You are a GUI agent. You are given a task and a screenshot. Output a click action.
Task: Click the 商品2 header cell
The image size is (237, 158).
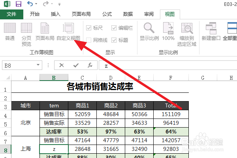pyautogui.click(x=111, y=105)
